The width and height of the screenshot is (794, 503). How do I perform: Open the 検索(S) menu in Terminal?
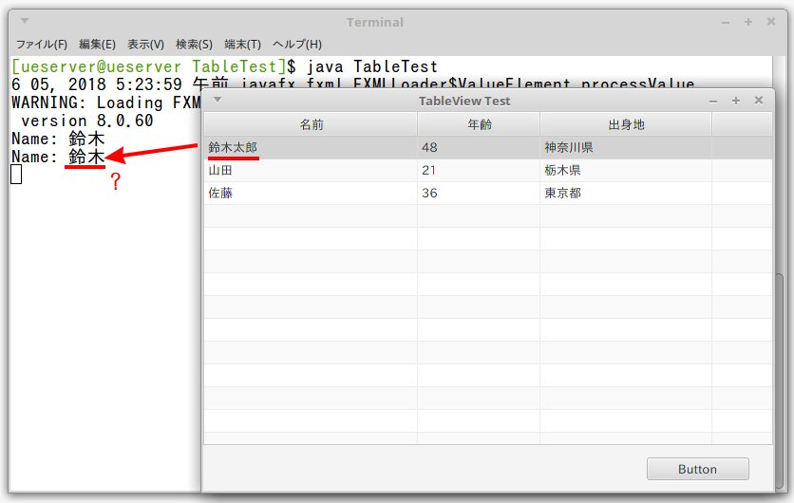point(194,45)
